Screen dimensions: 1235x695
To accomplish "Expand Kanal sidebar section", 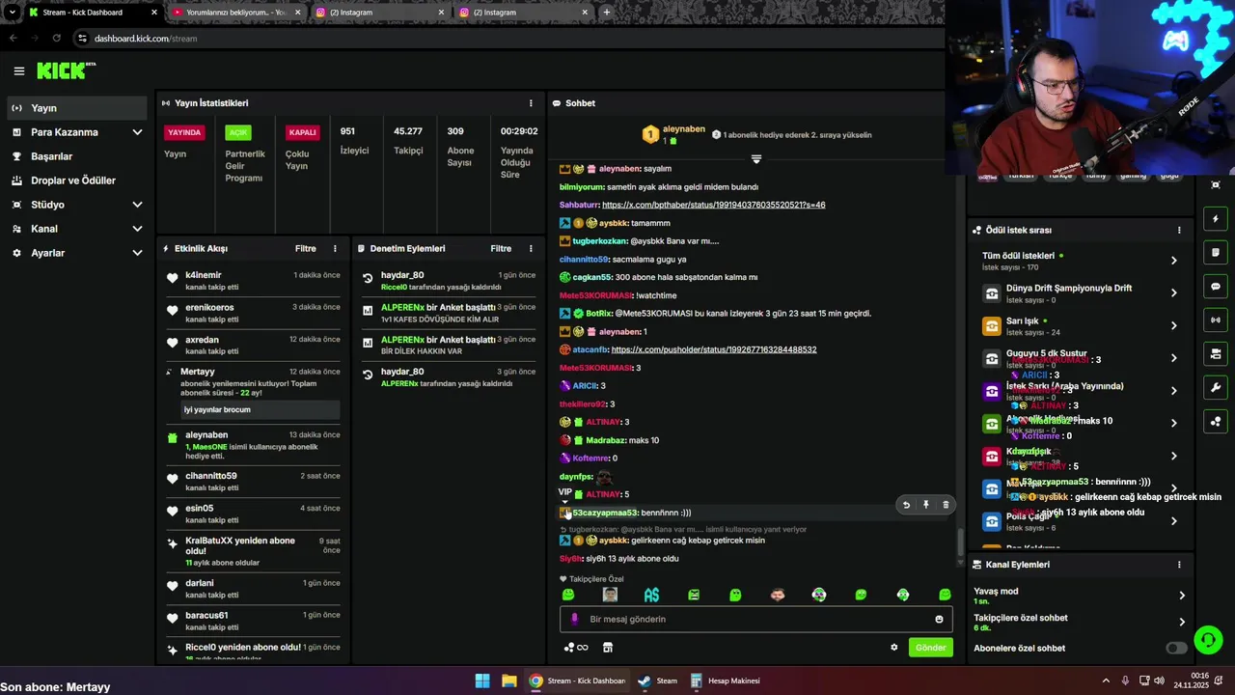I will point(137,229).
